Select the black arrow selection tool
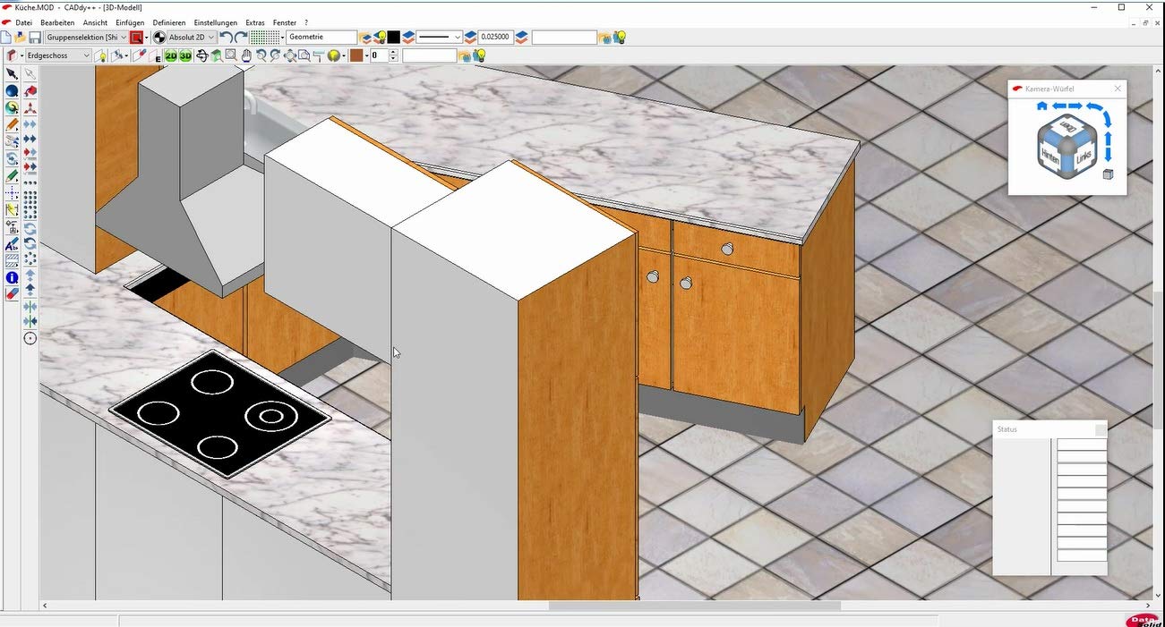This screenshot has width=1165, height=627. (12, 74)
